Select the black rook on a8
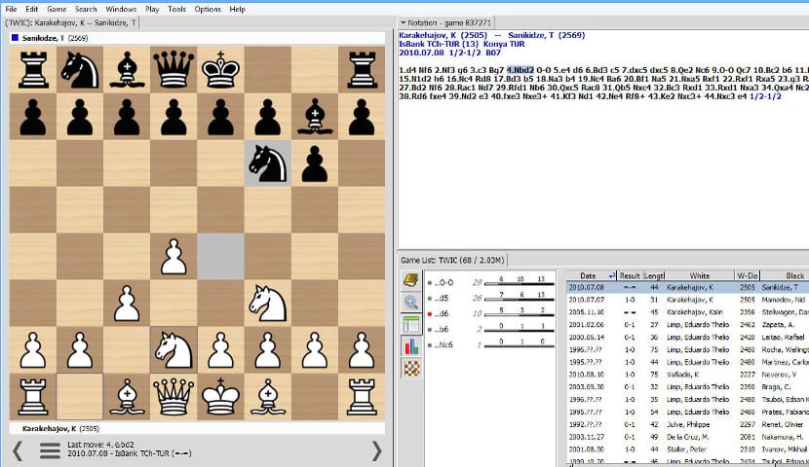The width and height of the screenshot is (809, 467). 33,69
